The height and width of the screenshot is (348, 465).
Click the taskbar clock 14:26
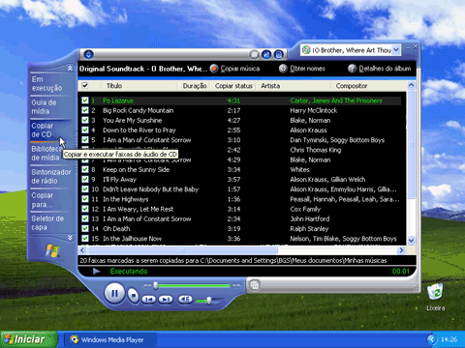click(449, 339)
